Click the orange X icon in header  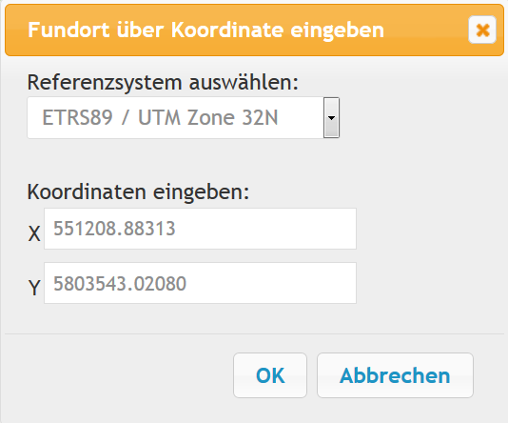point(482,30)
